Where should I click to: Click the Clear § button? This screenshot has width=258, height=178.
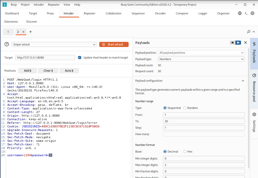[48, 71]
